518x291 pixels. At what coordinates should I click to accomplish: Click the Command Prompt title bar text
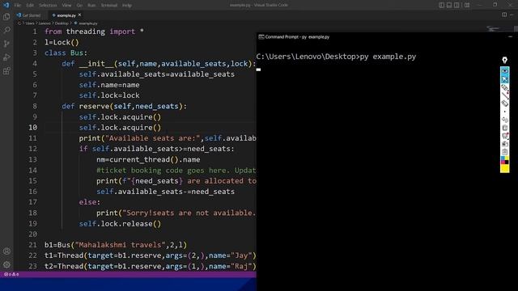pos(297,37)
